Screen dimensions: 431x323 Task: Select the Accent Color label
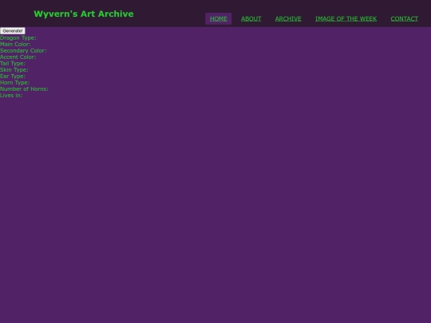coord(18,57)
